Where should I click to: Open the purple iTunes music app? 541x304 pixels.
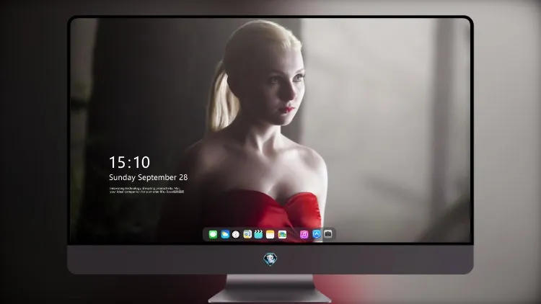point(304,234)
